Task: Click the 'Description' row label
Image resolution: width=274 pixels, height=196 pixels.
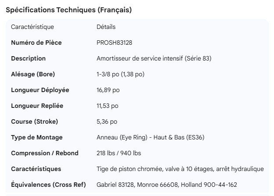Action: 28,59
